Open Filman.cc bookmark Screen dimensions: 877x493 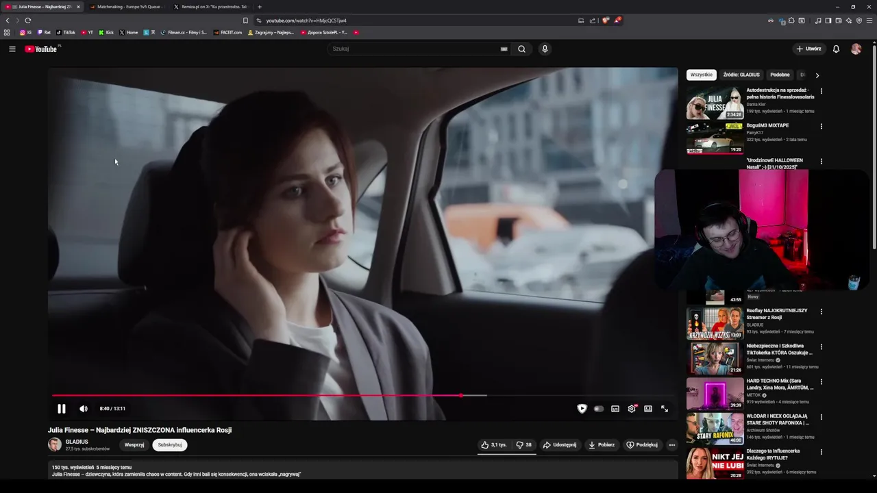[x=184, y=32]
